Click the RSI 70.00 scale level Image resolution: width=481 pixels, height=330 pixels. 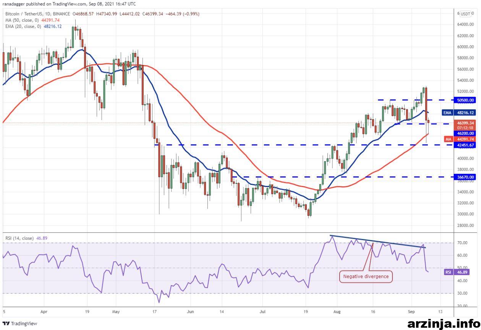[462, 243]
